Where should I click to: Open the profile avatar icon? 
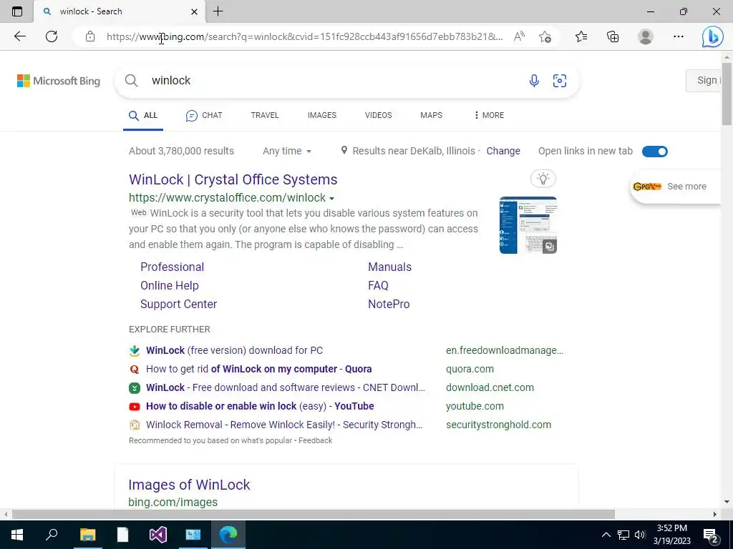coord(646,36)
